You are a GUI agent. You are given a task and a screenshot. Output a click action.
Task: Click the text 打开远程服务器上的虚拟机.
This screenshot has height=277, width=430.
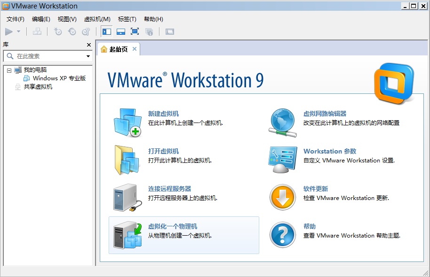click(183, 198)
